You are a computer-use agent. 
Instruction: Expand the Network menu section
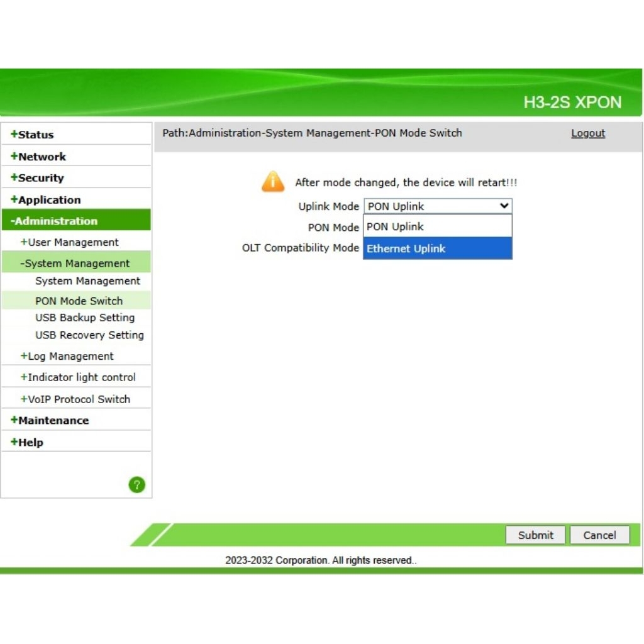coord(39,157)
